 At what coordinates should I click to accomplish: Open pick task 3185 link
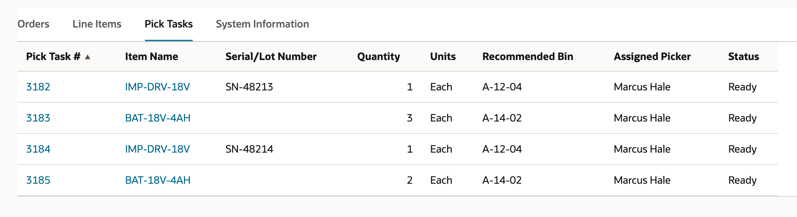(x=38, y=180)
